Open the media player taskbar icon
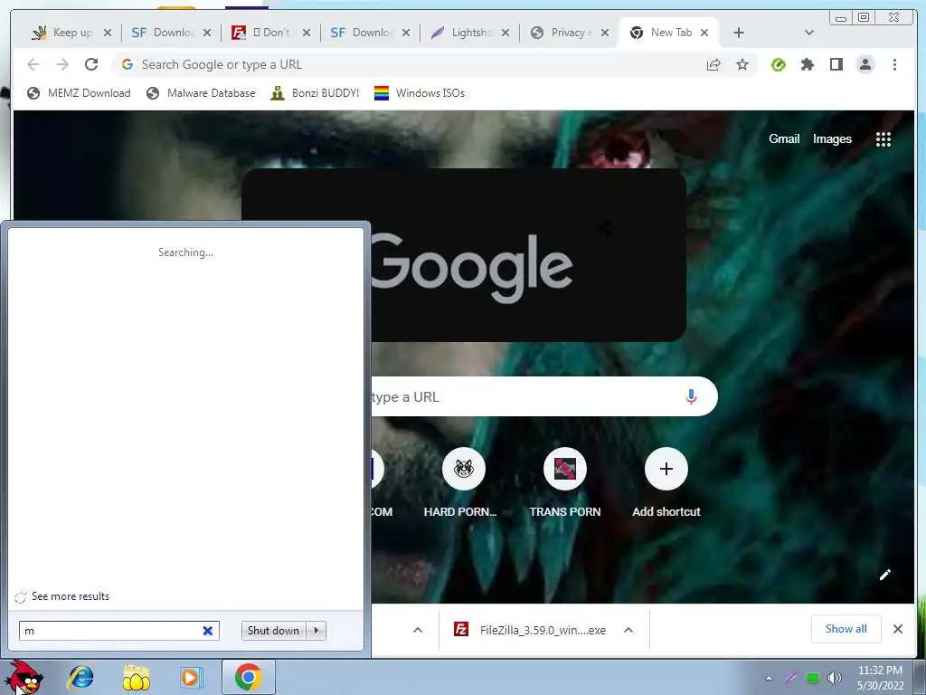Viewport: 926px width, 695px height. click(191, 677)
